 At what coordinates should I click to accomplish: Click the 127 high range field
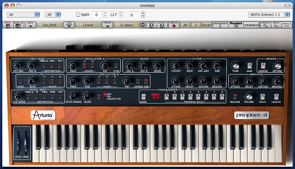coord(113,14)
